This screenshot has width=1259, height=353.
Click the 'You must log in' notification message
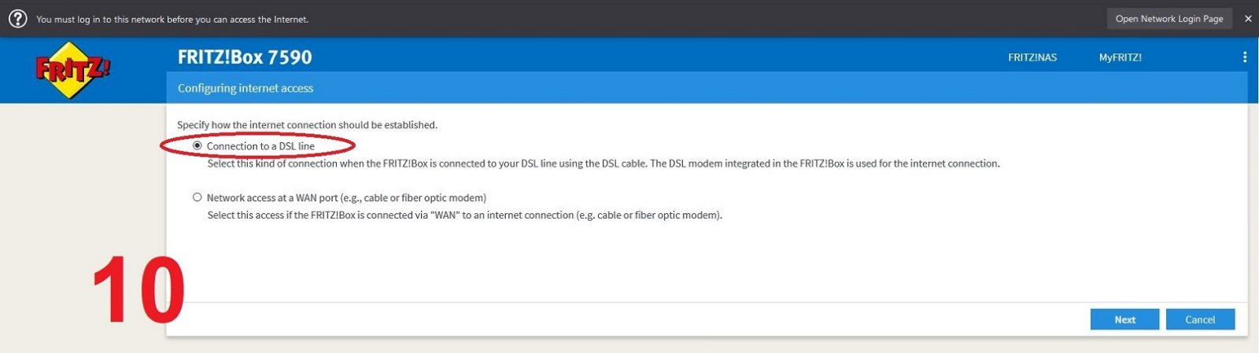coord(172,19)
